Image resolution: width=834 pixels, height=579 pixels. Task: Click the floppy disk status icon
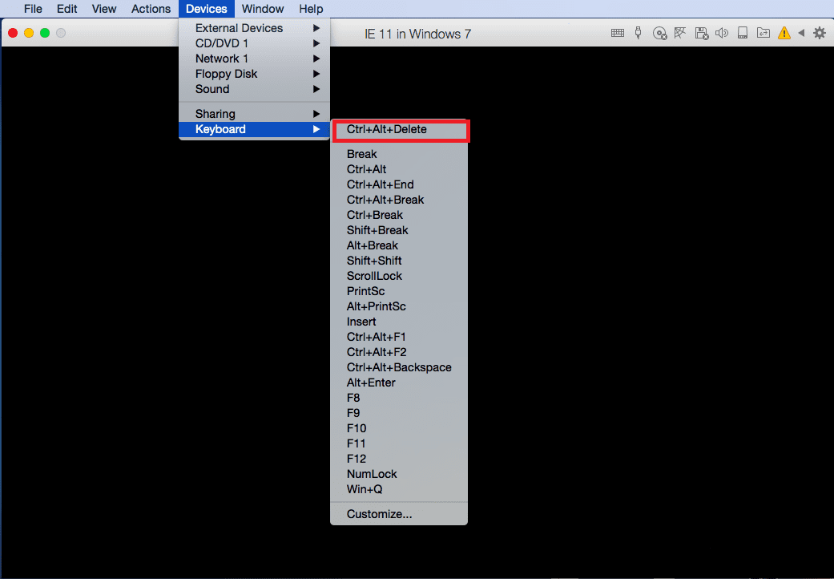(x=701, y=33)
